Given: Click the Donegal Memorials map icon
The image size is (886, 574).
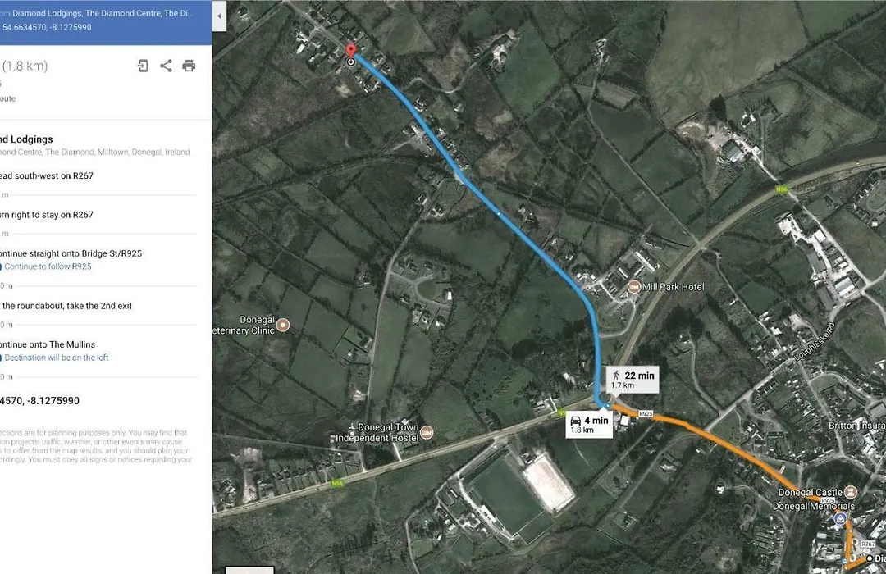Looking at the screenshot, I should click(841, 518).
